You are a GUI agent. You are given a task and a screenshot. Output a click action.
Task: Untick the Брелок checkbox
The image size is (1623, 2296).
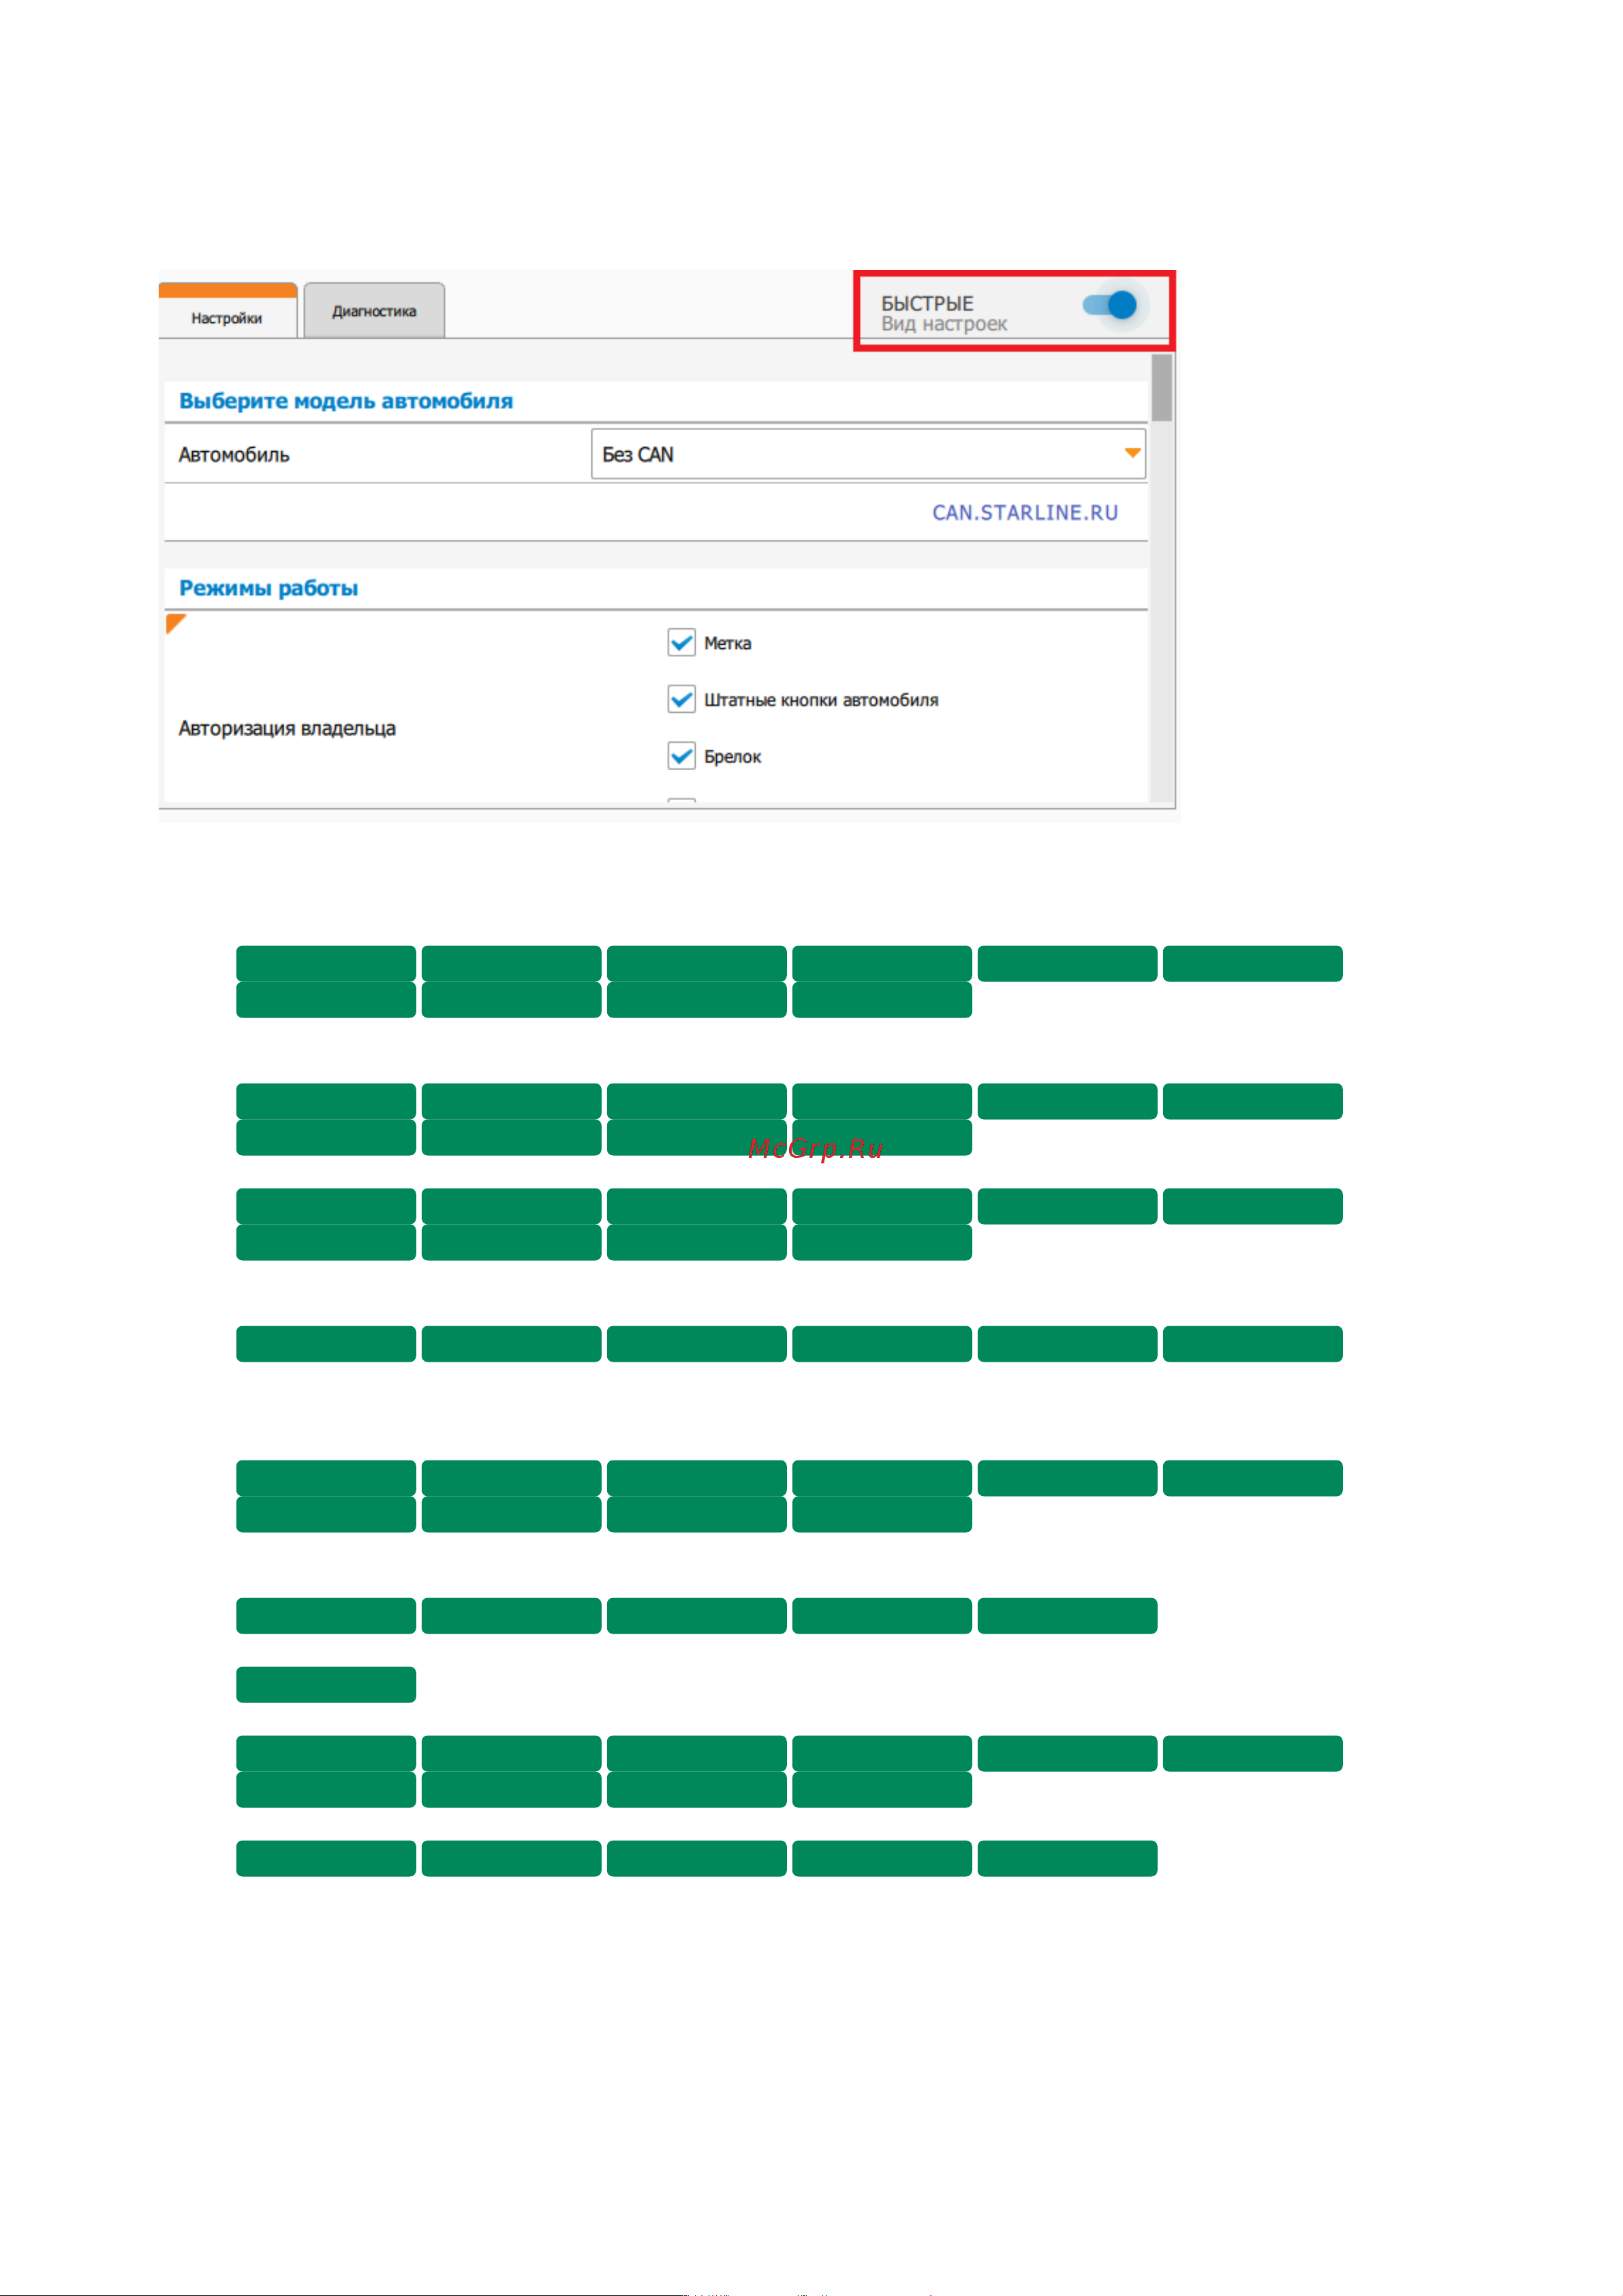[682, 757]
